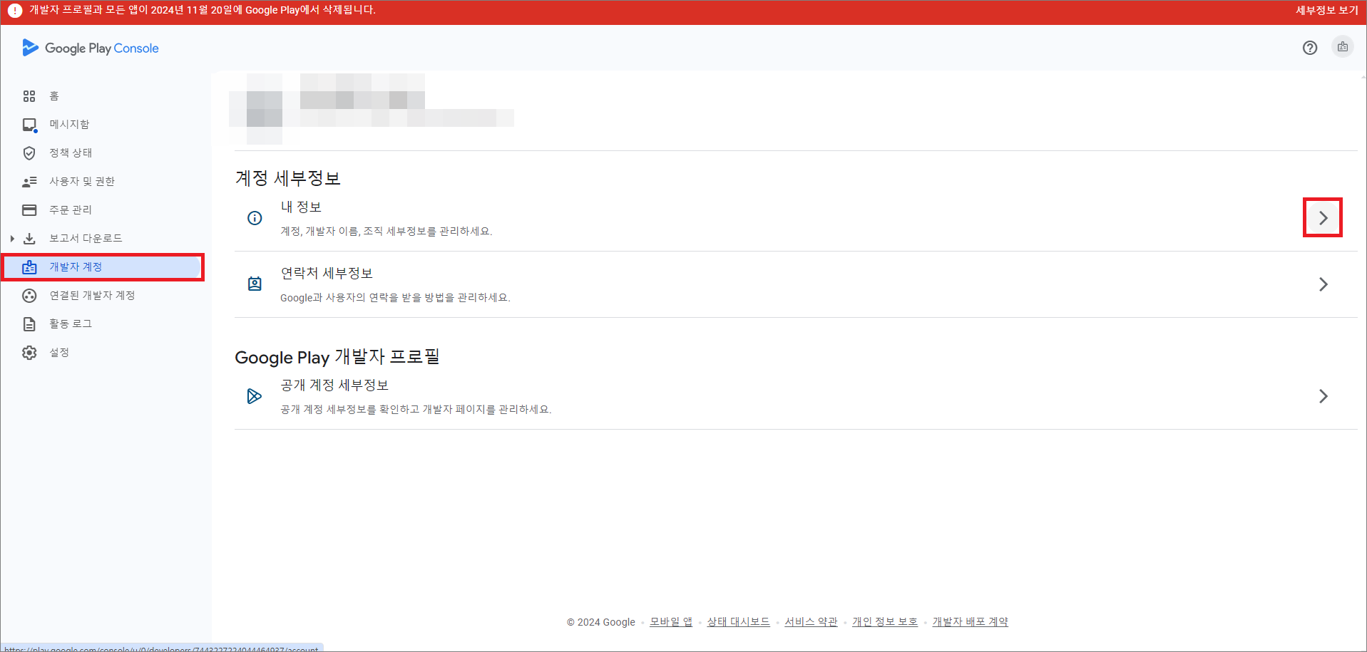Screen dimensions: 1367x652
Task: Open the 모바일 앱 footer link
Action: pos(671,622)
